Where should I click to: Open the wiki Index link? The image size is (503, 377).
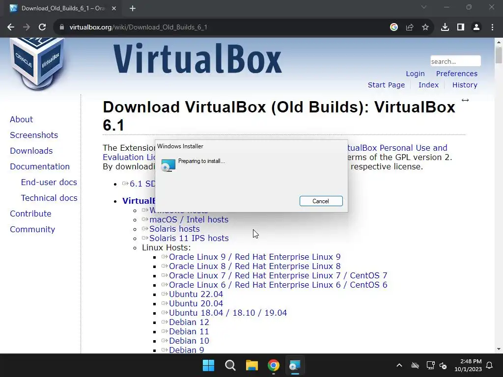[x=428, y=85]
